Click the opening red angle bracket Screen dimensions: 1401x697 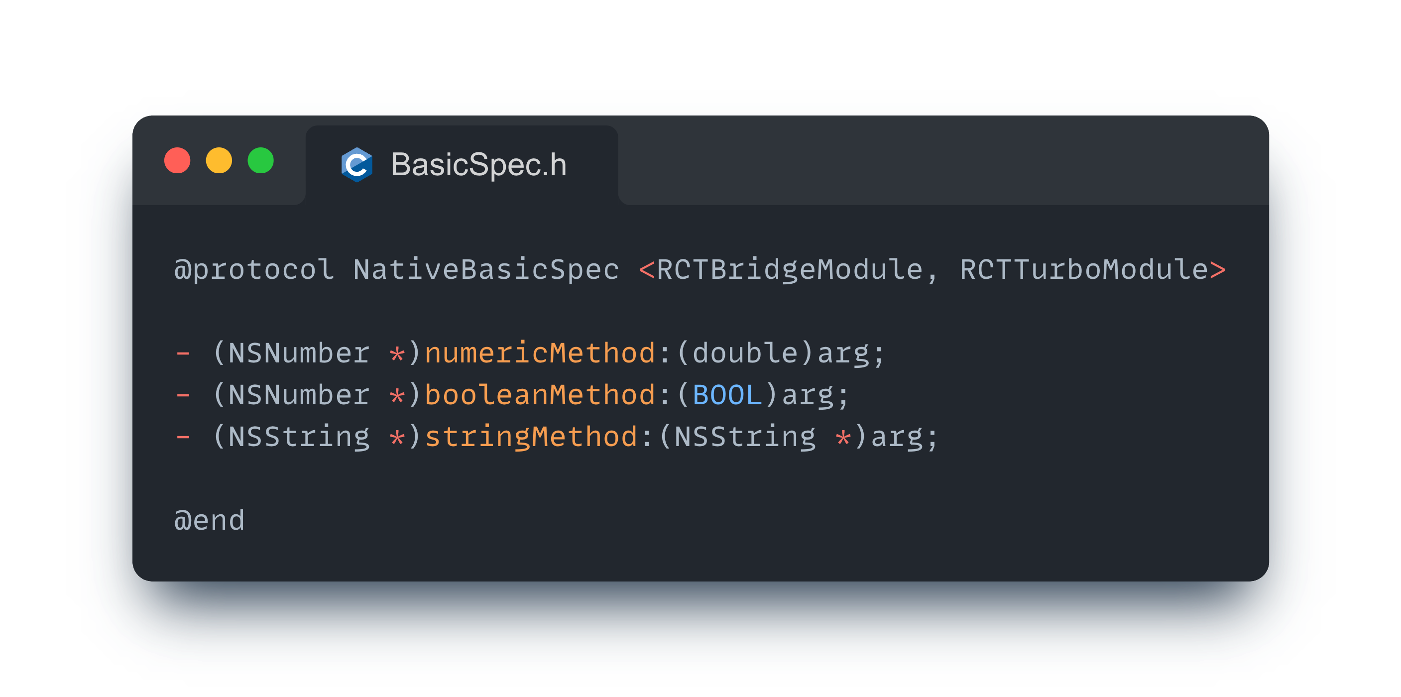coord(646,270)
